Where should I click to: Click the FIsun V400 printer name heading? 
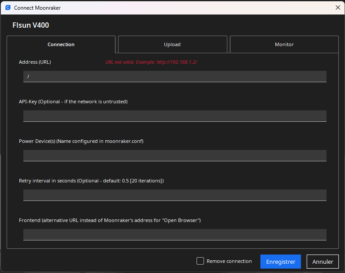click(x=31, y=25)
